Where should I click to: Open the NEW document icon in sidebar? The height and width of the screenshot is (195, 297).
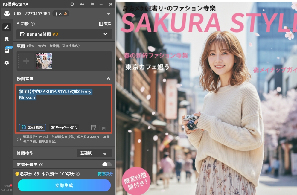coord(7,51)
